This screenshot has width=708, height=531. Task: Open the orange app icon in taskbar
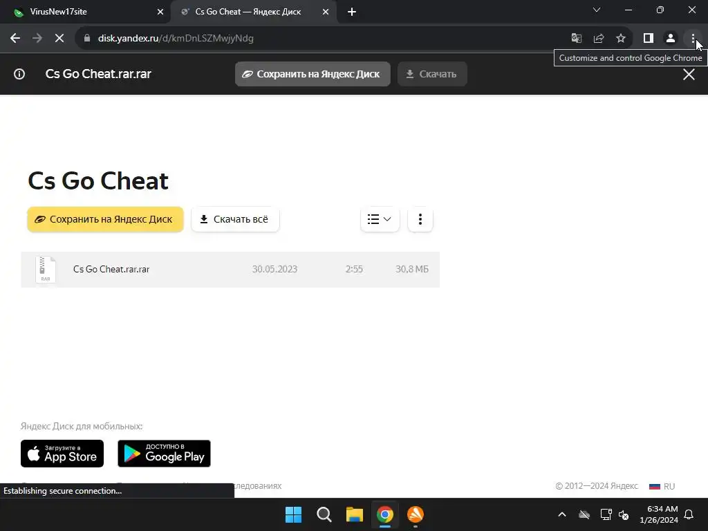tap(416, 514)
